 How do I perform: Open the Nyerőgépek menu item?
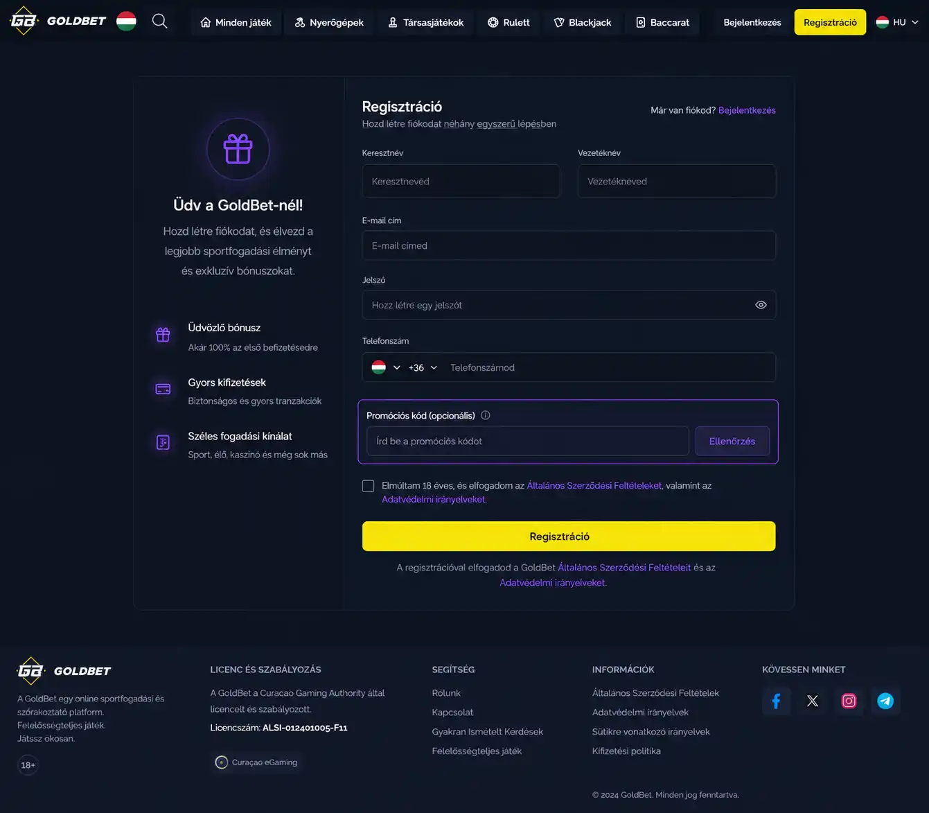329,22
